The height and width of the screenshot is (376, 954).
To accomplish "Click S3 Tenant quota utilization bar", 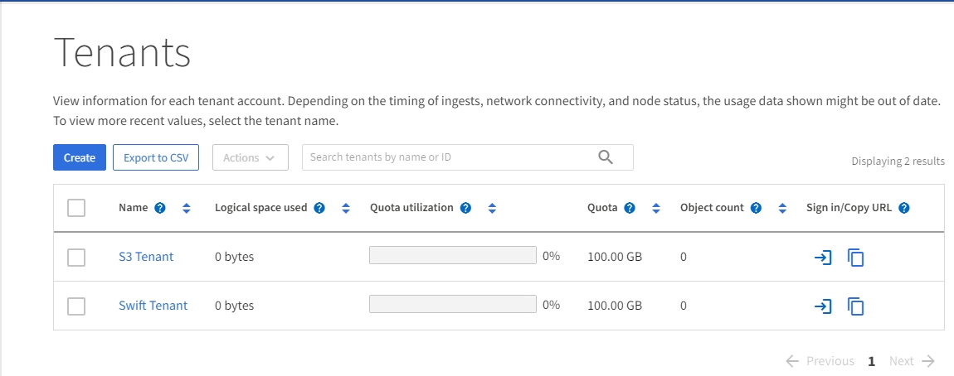I will [452, 256].
